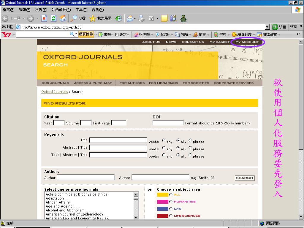This screenshot has height=228, width=304.
Task: Open the Yahoo logo dropdown arrow
Action: 14,35
